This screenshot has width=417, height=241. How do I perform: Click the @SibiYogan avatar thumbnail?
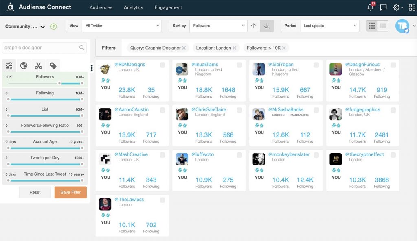(259, 69)
